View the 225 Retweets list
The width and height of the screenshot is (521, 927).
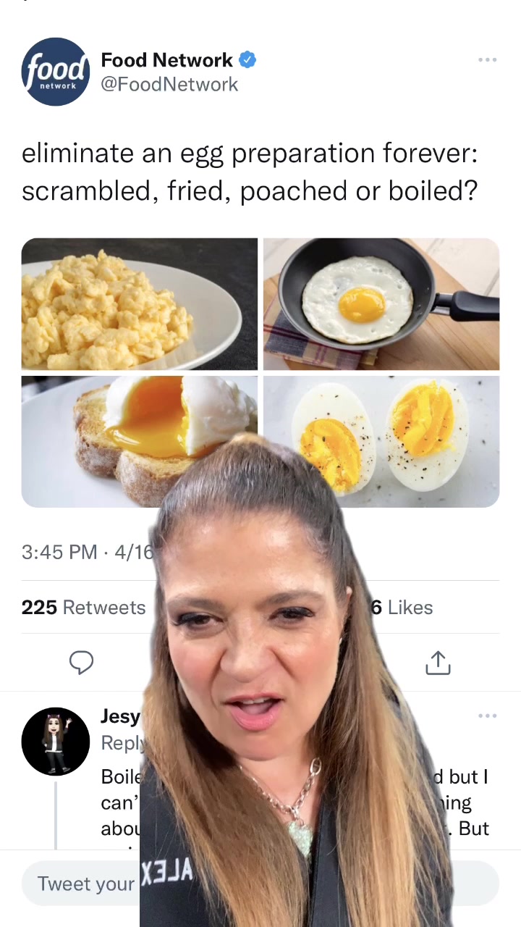pos(83,607)
